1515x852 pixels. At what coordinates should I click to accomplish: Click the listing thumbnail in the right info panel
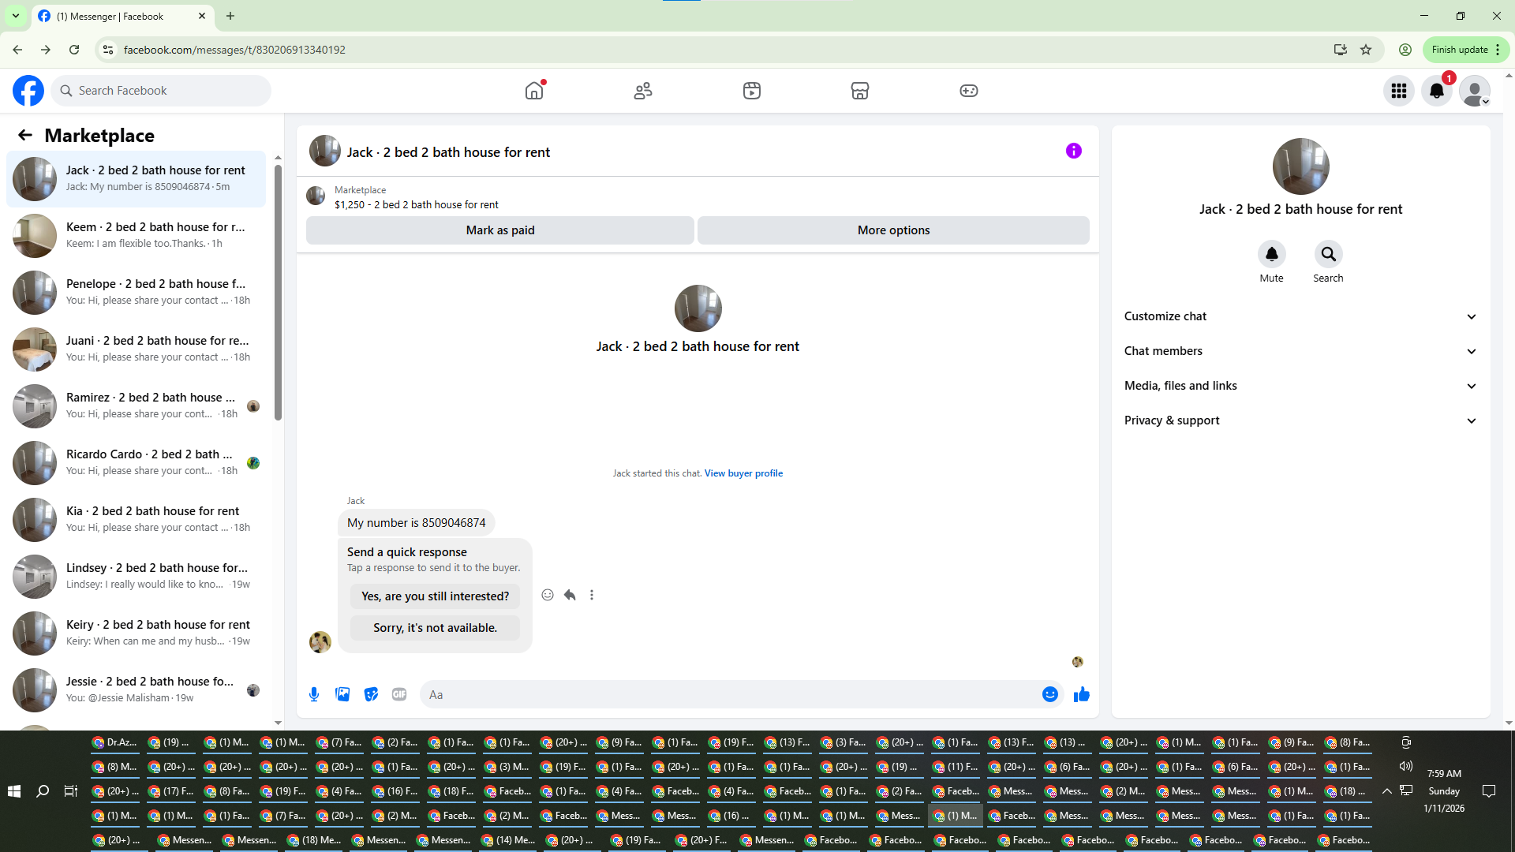pos(1300,166)
